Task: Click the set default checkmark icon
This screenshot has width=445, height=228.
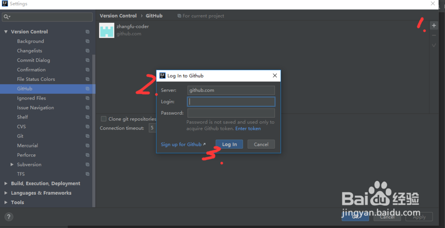Action: tap(433, 45)
